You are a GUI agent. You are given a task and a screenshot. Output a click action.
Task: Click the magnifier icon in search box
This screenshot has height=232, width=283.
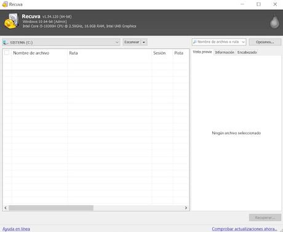tap(195, 42)
